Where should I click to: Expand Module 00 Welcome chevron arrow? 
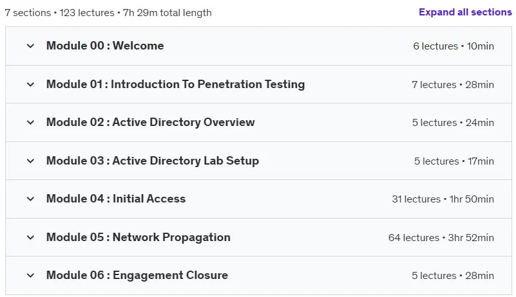tap(30, 46)
